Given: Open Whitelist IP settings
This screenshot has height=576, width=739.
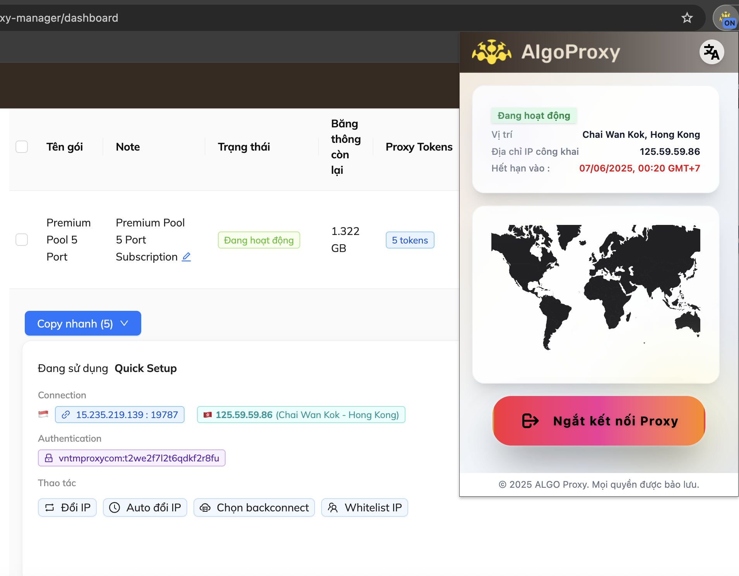Looking at the screenshot, I should click(364, 507).
